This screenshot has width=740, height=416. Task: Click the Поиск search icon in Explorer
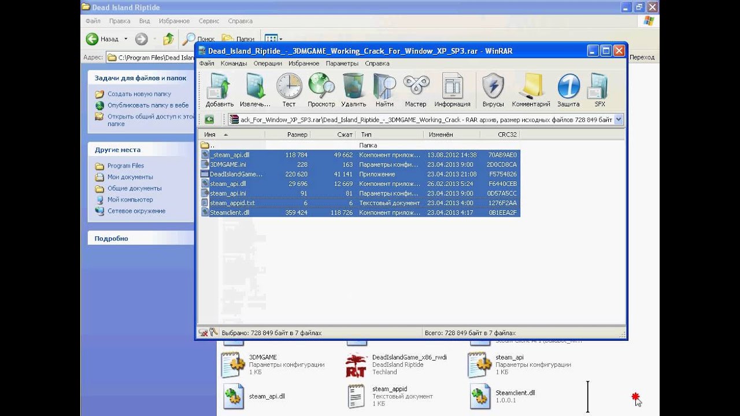(x=188, y=39)
